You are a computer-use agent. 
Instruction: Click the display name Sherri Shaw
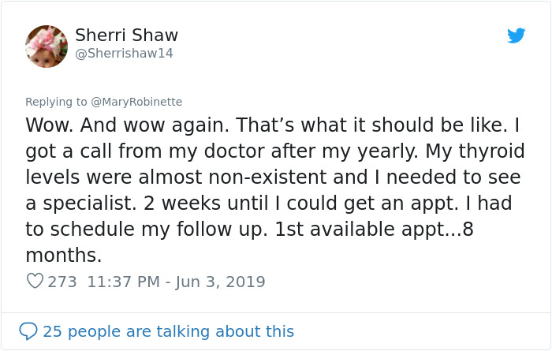tap(126, 35)
